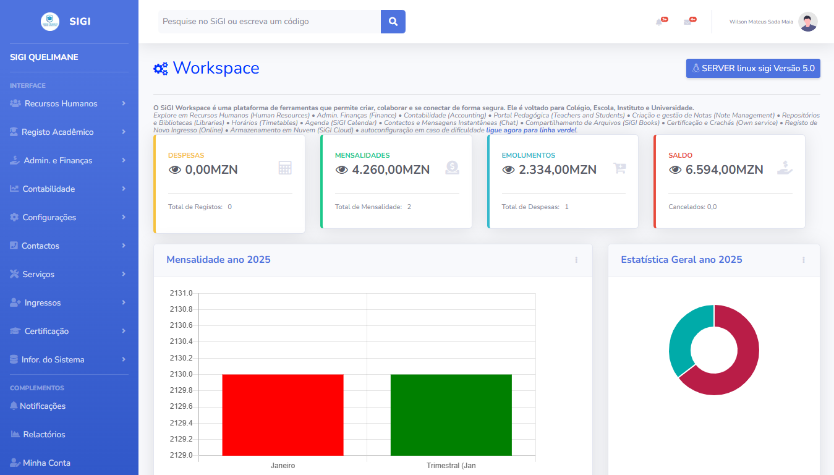Screen dimensions: 834x475
Task: Toggle the eye icon beside the Despesas amount
Action: click(175, 169)
